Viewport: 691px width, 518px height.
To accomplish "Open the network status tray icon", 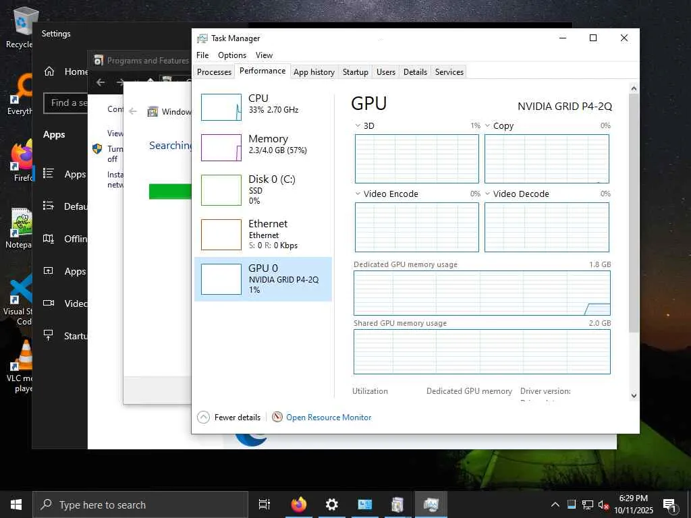I will 587,505.
